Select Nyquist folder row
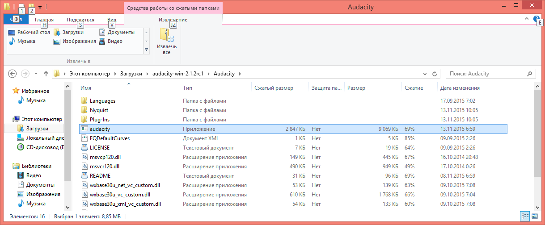Screen dimensions: 545x225 (x=293, y=110)
